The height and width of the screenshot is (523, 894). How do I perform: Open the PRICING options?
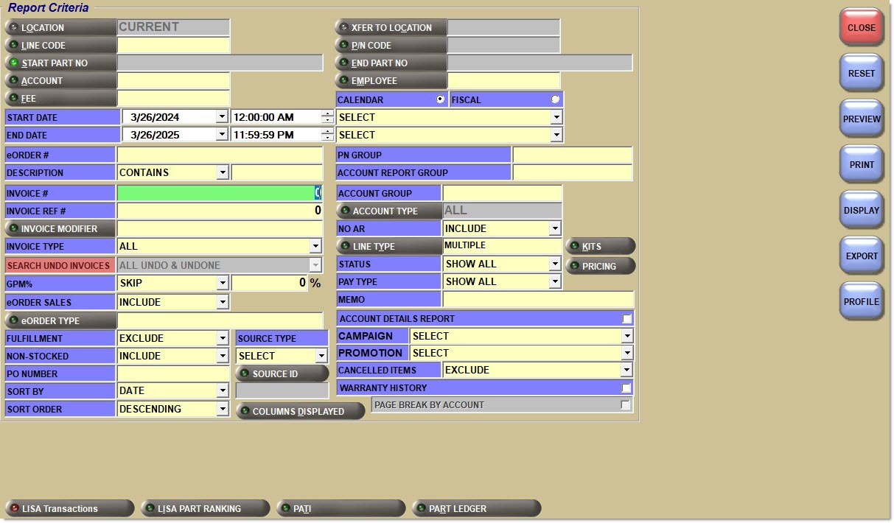(x=600, y=266)
